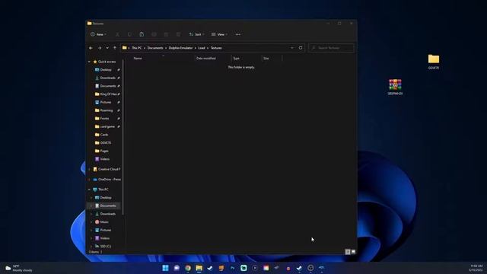
Task: Open the Pages folder in sidebar
Action: click(104, 151)
